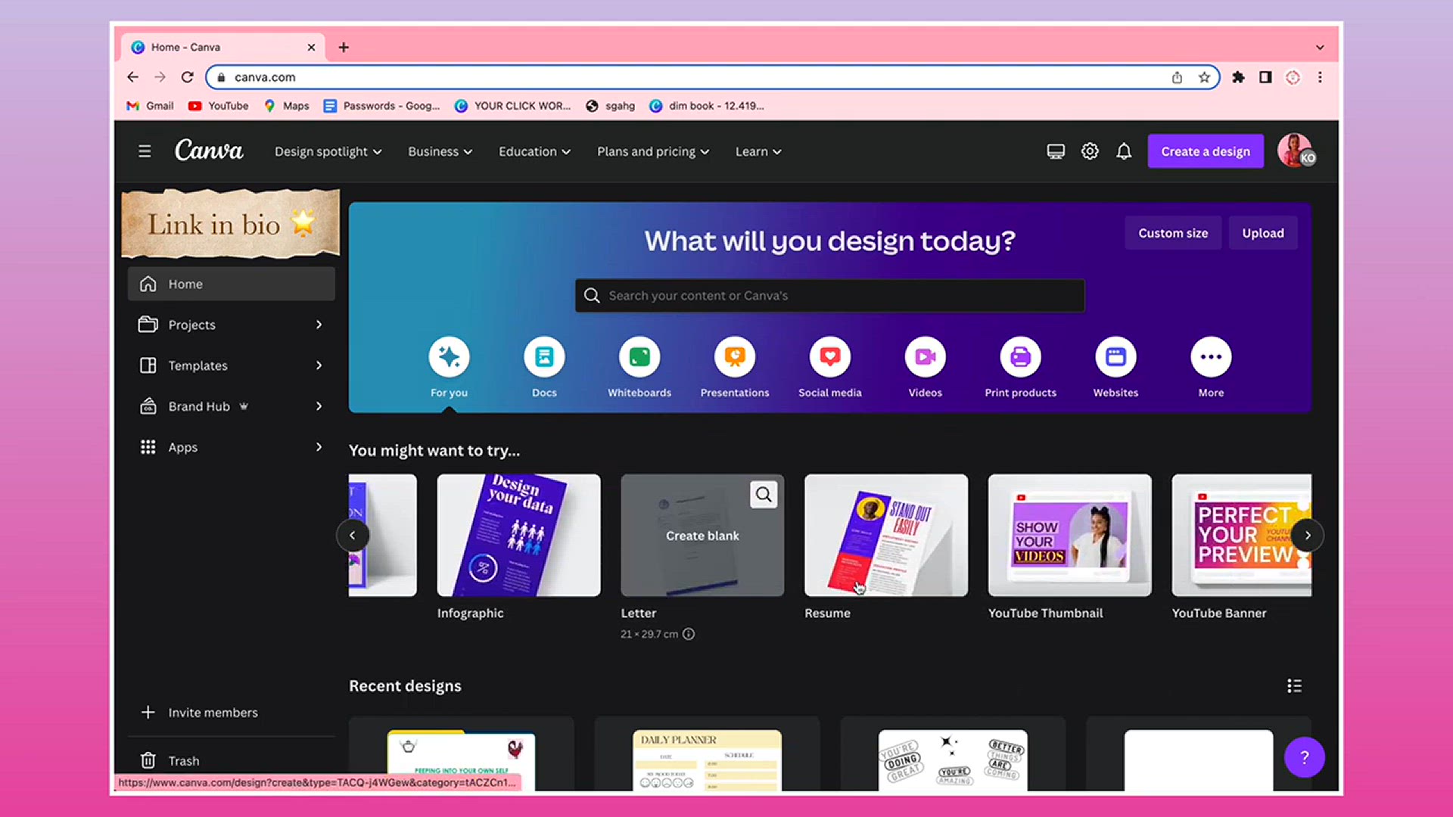Open the browser extensions puzzle icon
This screenshot has width=1453, height=817.
(x=1238, y=77)
